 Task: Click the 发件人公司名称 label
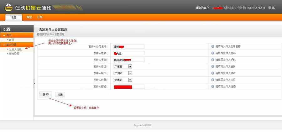click(98, 46)
